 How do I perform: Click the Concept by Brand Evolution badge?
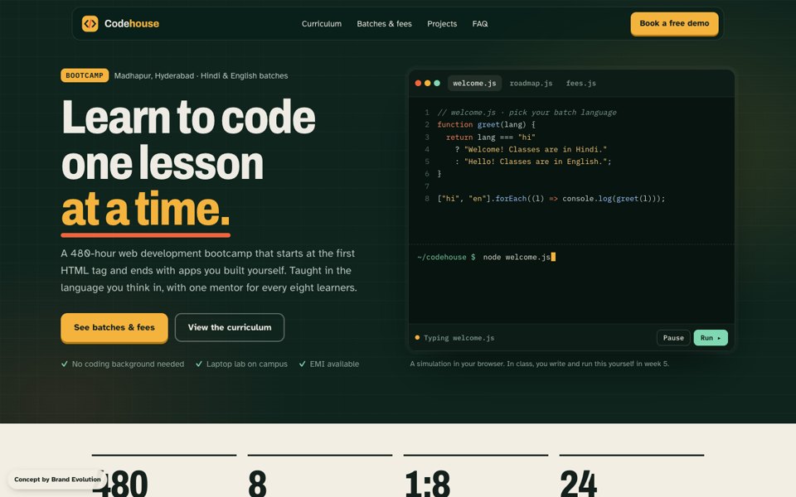pyautogui.click(x=57, y=480)
